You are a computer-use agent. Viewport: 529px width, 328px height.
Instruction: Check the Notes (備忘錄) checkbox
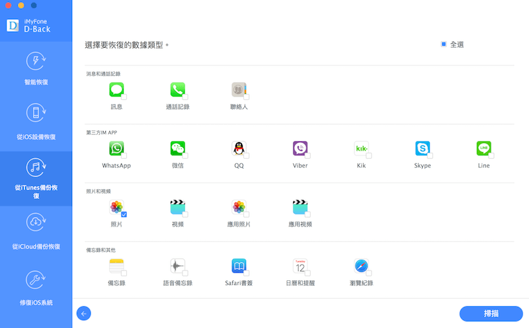point(124,273)
